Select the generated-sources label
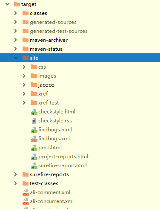The image size is (160, 209). [x=53, y=22]
